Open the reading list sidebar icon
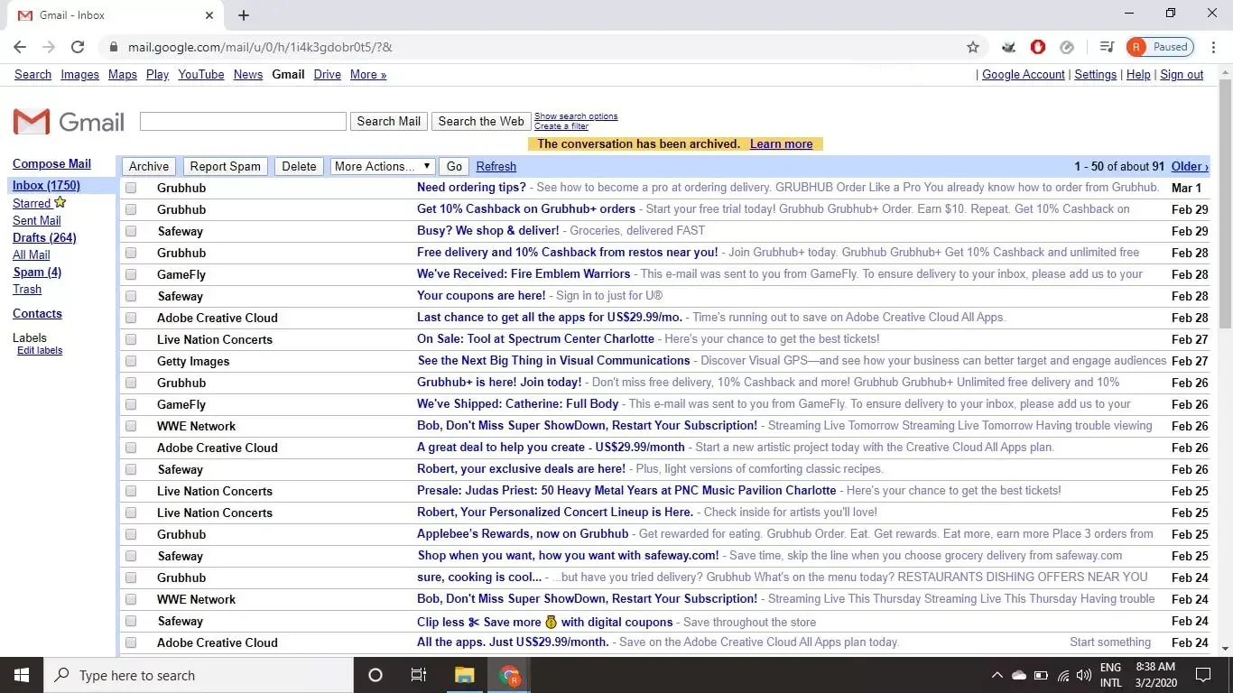Viewport: 1233px width, 693px height. [1105, 47]
